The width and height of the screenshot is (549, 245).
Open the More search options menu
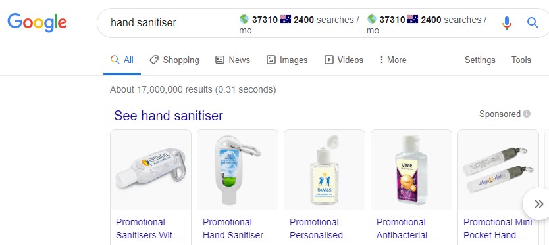(392, 60)
